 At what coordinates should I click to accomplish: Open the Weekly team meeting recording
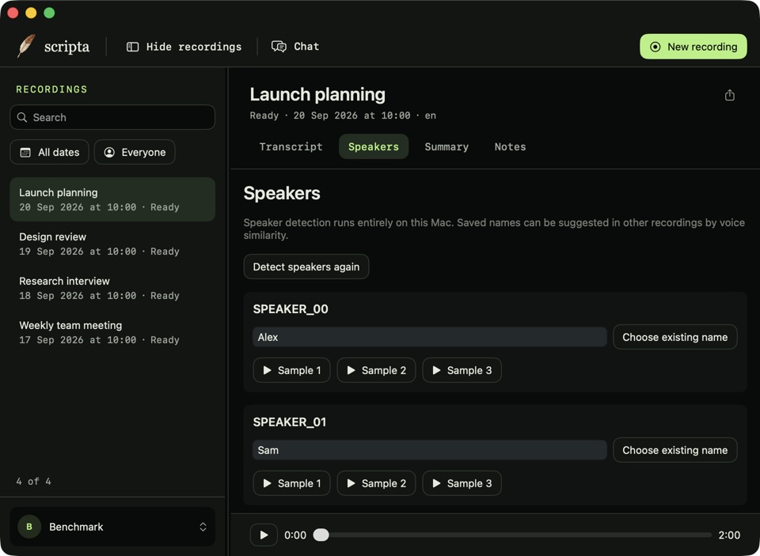112,332
